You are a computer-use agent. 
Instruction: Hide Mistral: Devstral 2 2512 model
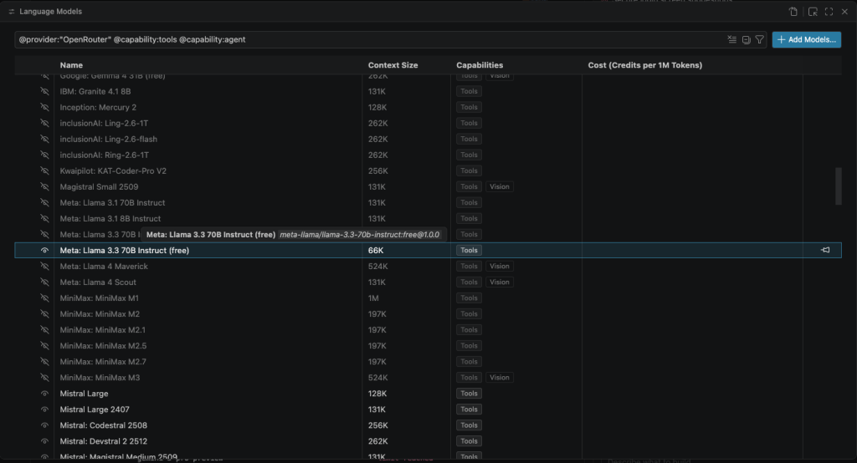45,440
